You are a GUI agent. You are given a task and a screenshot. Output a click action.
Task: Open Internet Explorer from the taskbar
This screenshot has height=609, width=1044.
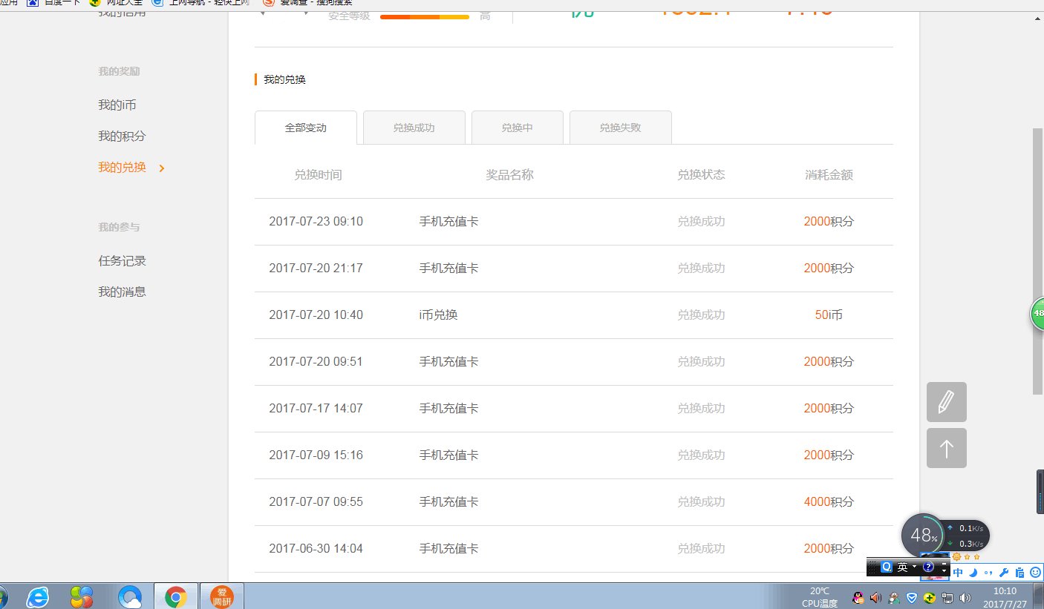(x=37, y=596)
